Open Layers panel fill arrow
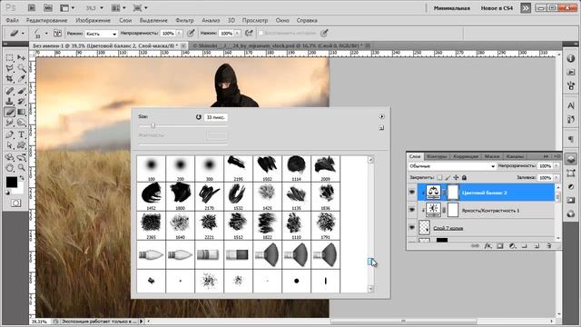 tap(556, 178)
